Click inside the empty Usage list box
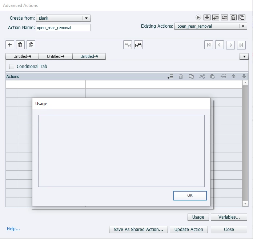This screenshot has width=253, height=239. click(x=121, y=151)
